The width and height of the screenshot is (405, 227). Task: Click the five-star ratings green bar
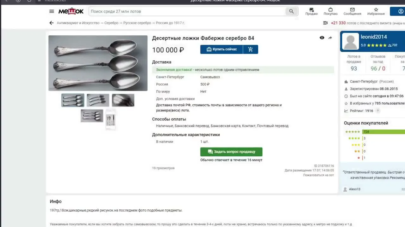coord(383,132)
